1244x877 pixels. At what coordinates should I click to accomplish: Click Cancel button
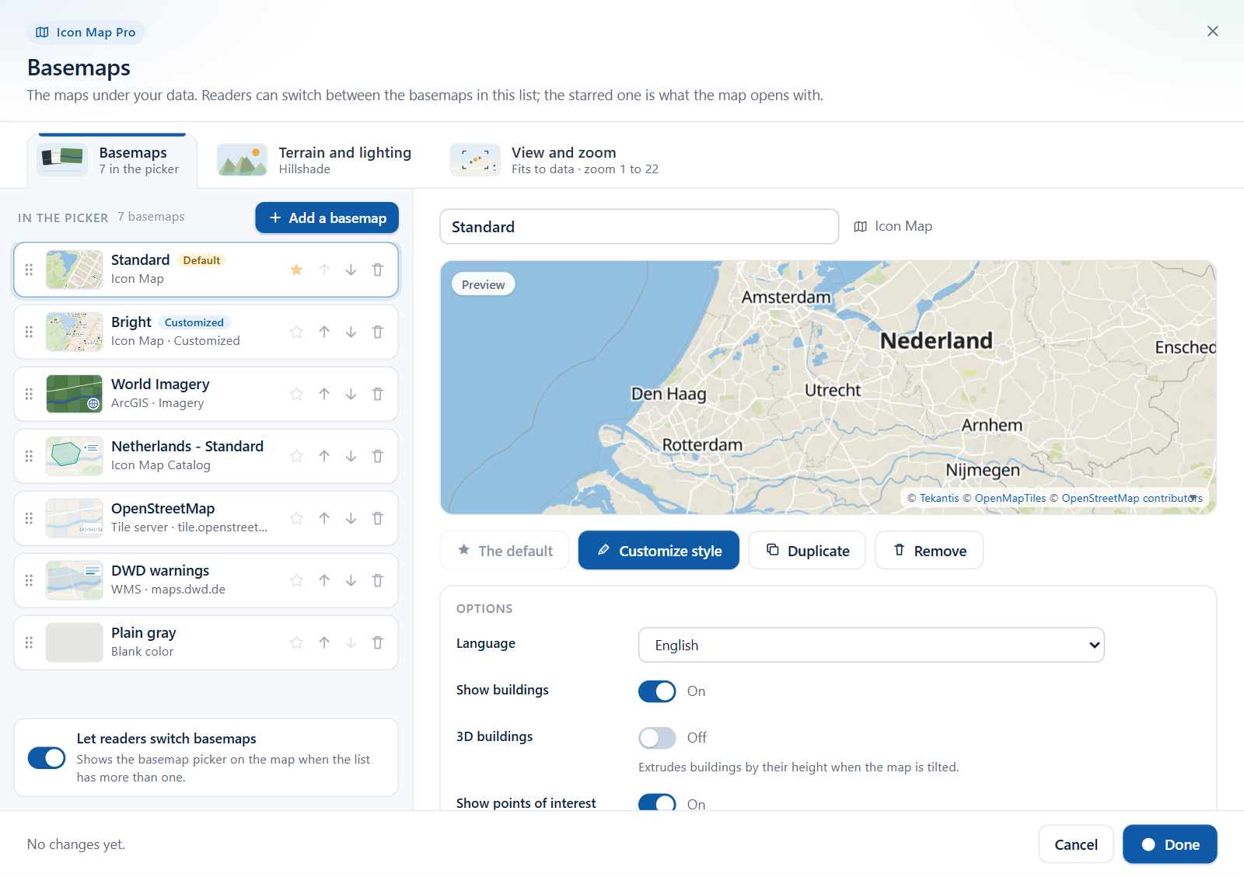(1076, 844)
